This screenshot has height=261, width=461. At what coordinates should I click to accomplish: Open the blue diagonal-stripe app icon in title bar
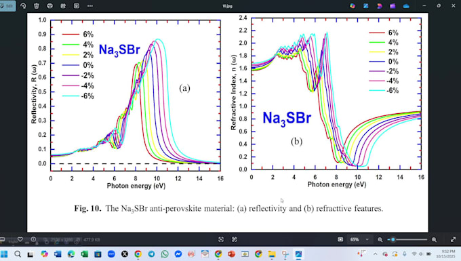tap(365, 6)
